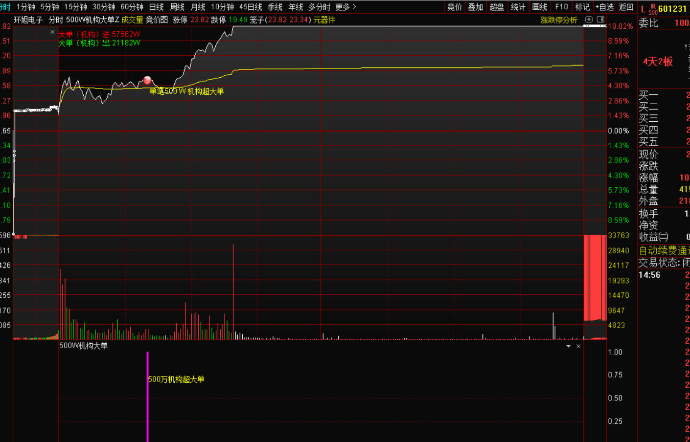The height and width of the screenshot is (442, 690).
Task: Click the 返回 button
Action: [x=626, y=7]
